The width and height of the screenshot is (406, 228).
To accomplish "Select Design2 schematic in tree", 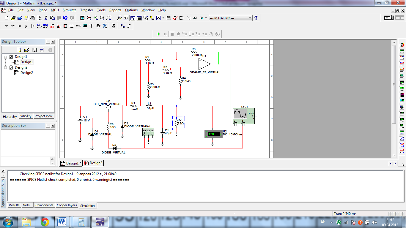I will pos(26,73).
